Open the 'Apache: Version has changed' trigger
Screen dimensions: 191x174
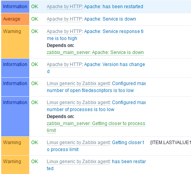96,68
